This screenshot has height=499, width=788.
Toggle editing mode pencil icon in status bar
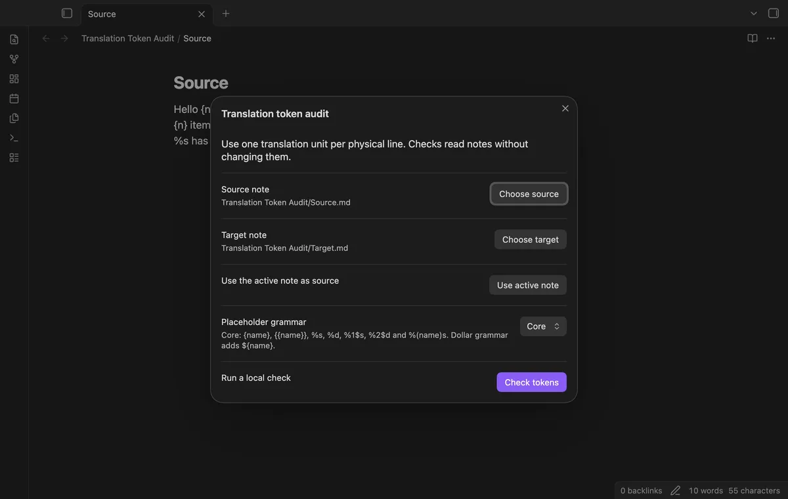coord(675,490)
